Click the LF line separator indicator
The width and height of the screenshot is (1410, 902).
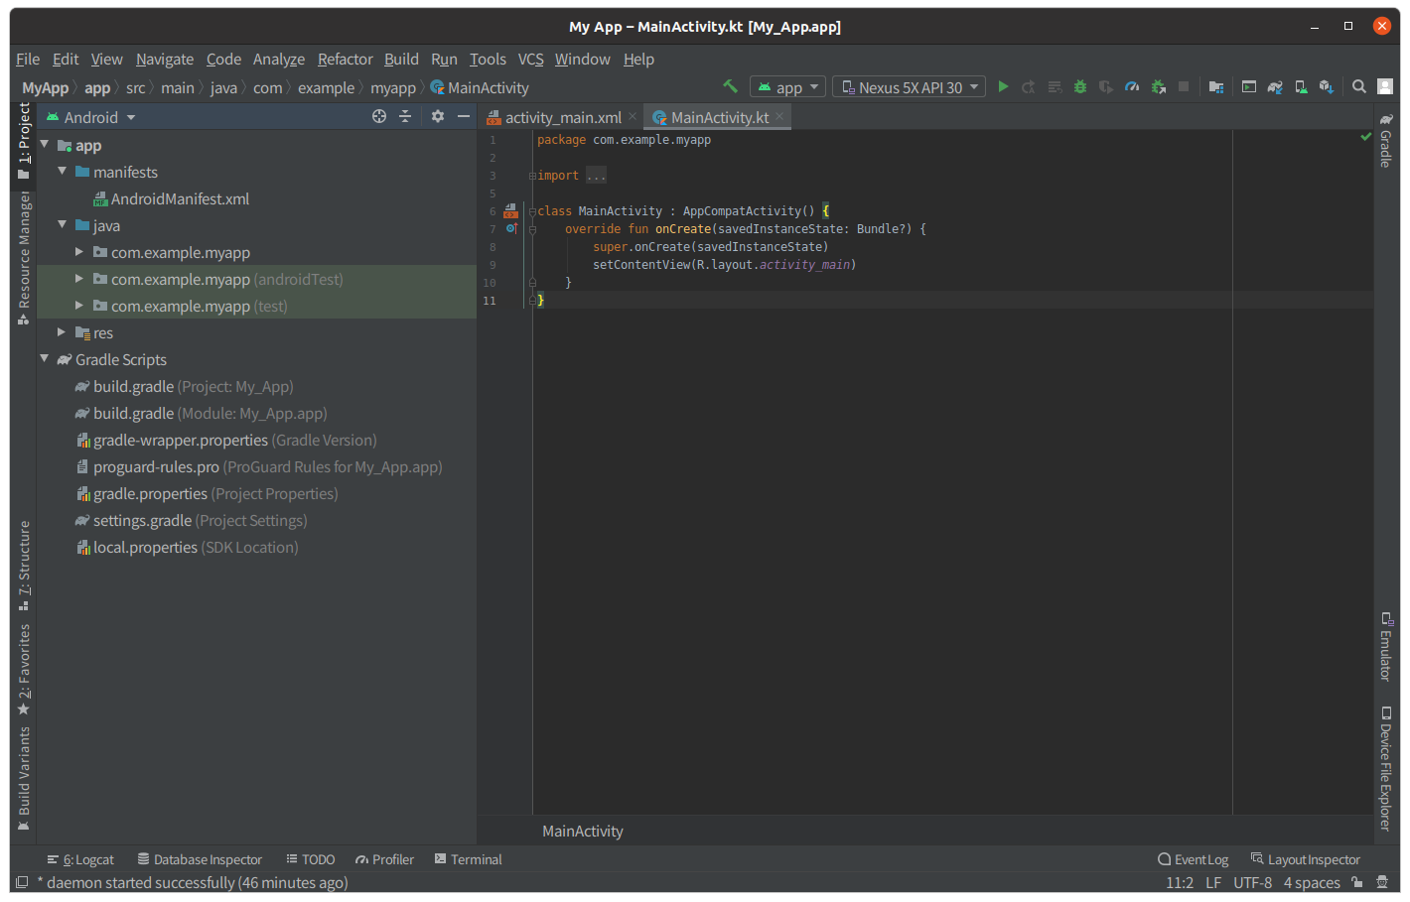coord(1213,882)
